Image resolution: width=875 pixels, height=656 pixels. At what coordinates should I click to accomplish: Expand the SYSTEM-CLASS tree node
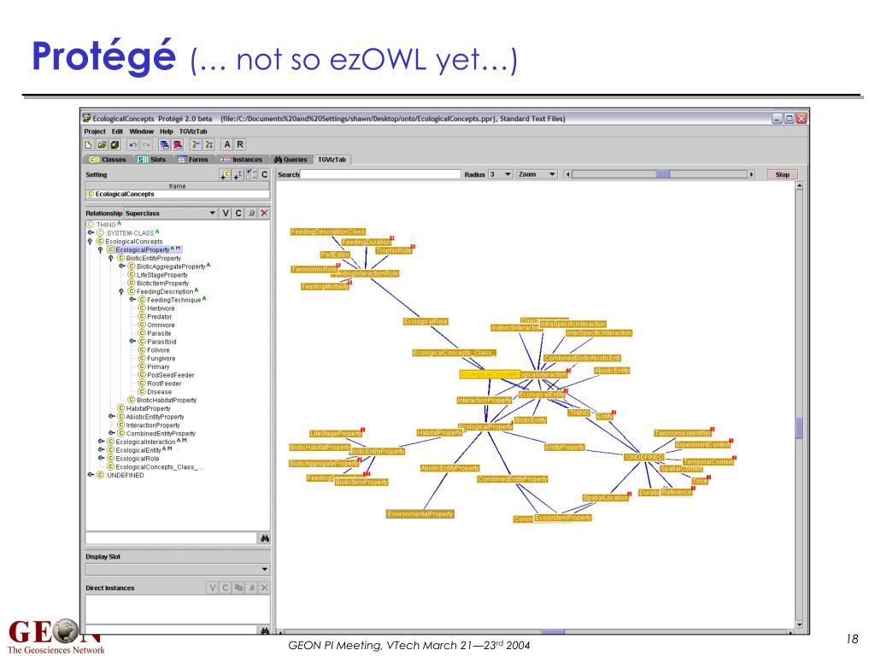91,232
